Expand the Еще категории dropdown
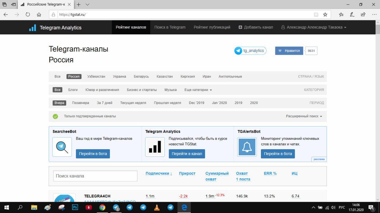The height and width of the screenshot is (213, 380). [198, 90]
